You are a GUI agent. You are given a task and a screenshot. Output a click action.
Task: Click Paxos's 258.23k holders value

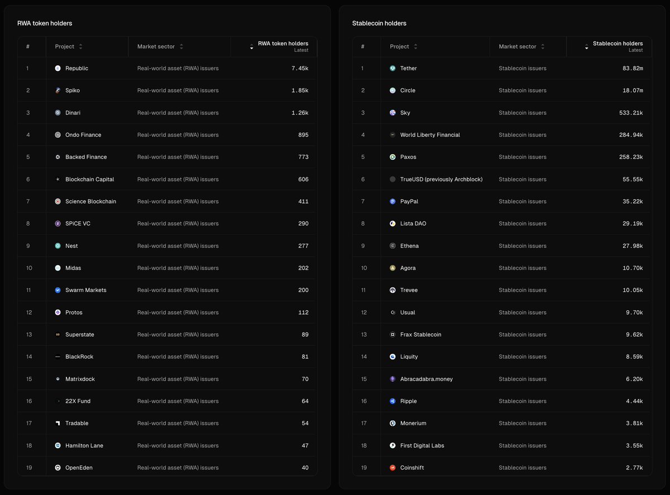[631, 157]
